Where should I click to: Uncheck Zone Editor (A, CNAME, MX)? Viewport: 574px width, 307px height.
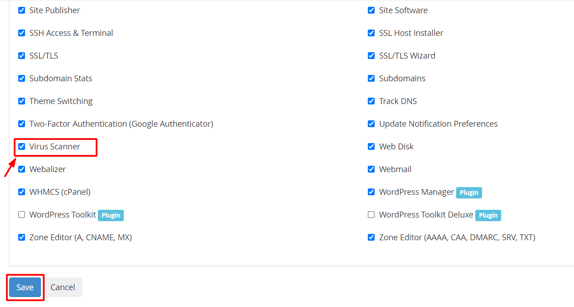point(21,238)
